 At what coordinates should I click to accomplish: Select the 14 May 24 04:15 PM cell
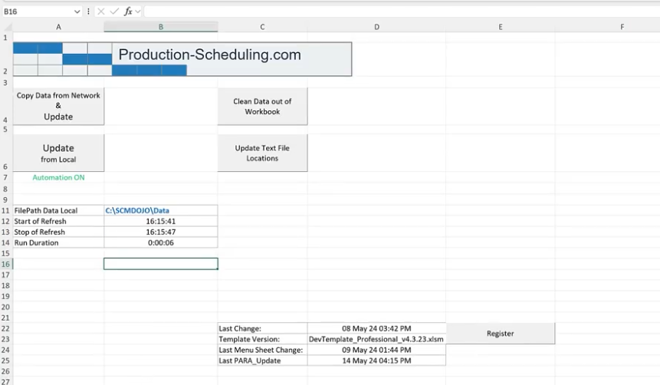[x=376, y=360]
